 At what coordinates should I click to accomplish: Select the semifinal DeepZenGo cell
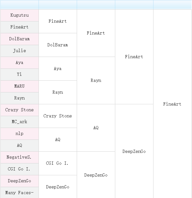[134, 151]
